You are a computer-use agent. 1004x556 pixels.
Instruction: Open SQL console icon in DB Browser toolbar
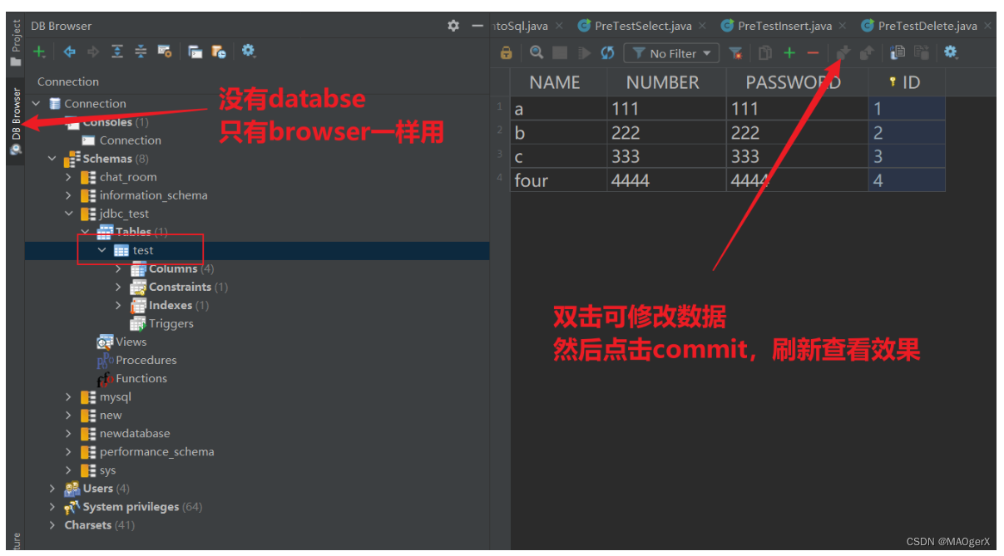(195, 52)
